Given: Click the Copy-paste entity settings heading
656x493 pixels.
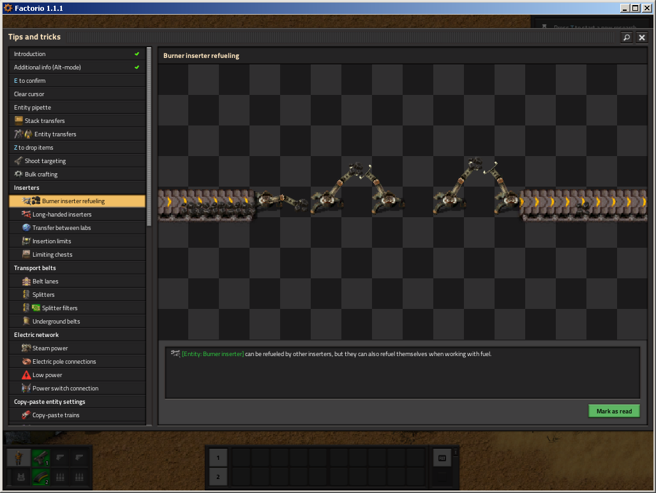Looking at the screenshot, I should click(49, 401).
